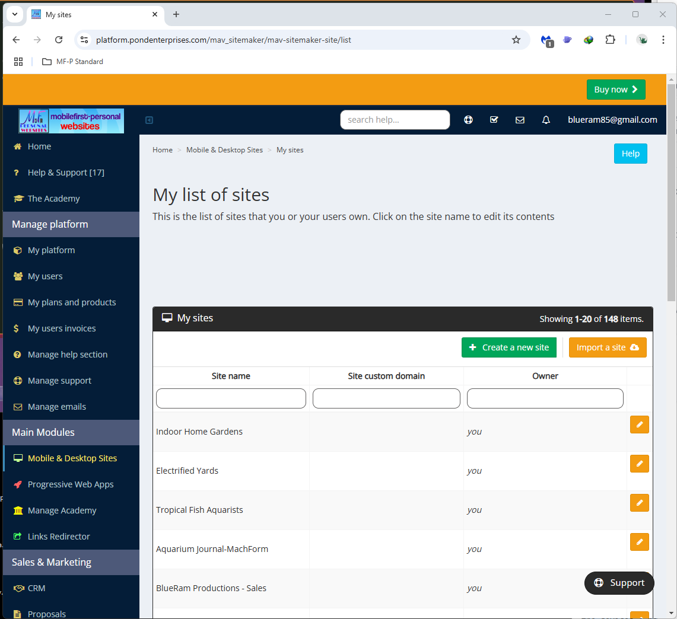Click the lifebuoy support icon in header
Image resolution: width=677 pixels, height=619 pixels.
468,120
